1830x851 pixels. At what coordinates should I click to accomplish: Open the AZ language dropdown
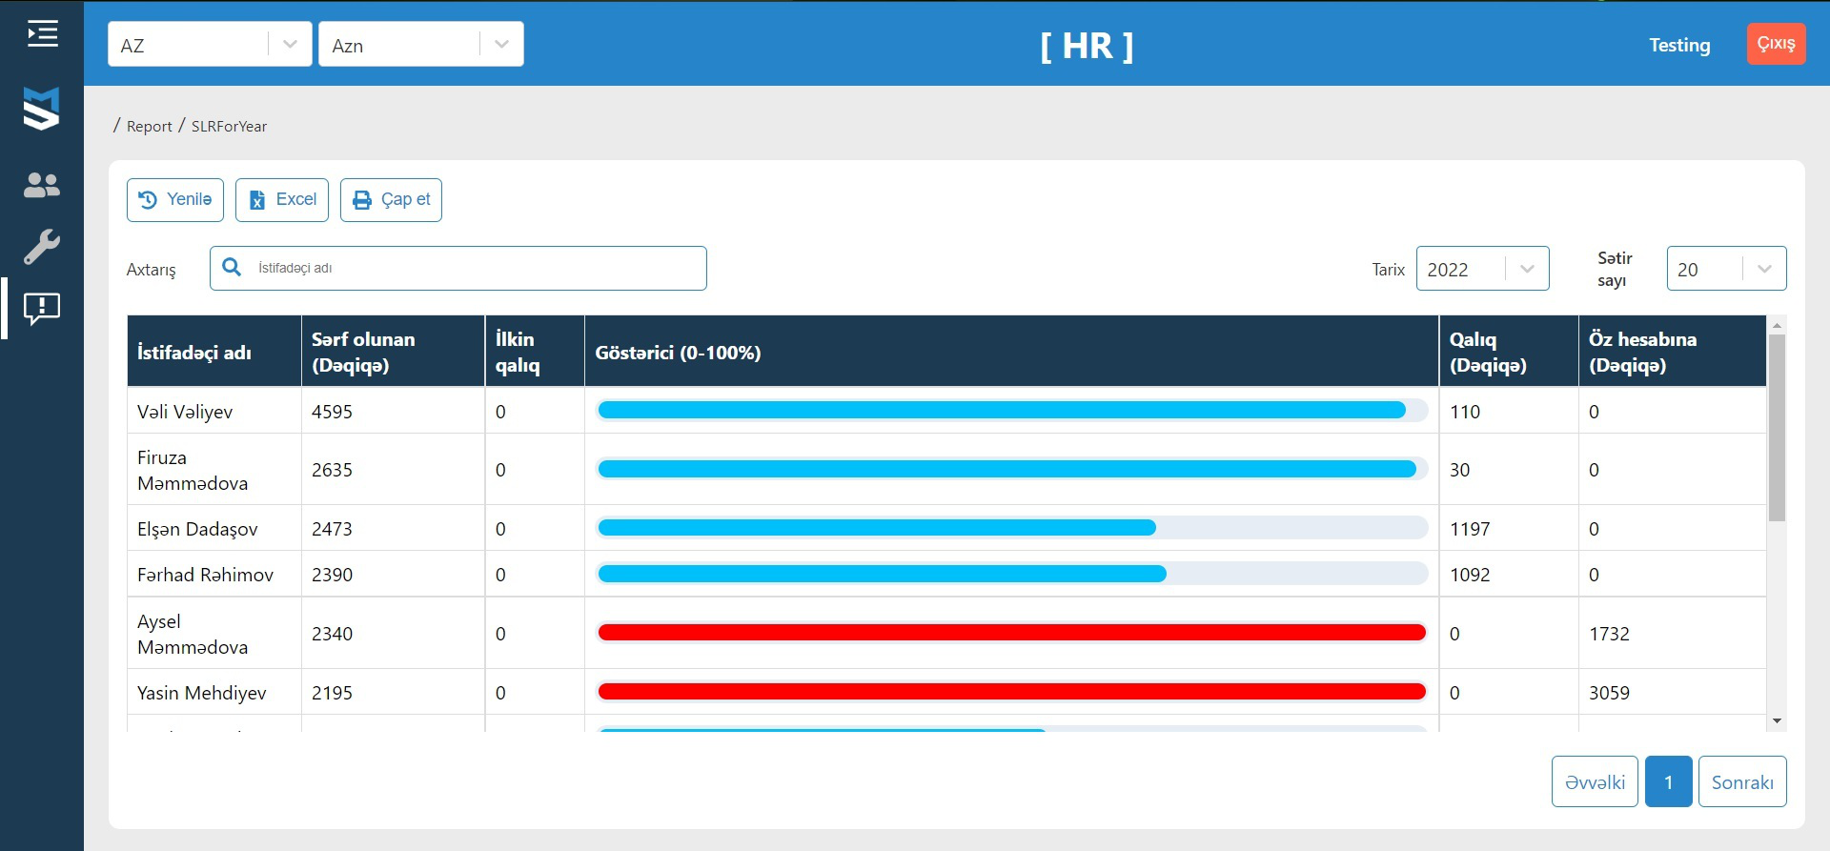pyautogui.click(x=210, y=44)
